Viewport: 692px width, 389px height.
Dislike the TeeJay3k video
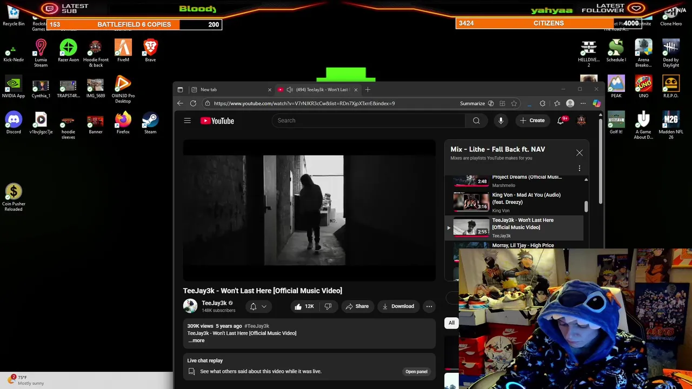click(x=328, y=306)
